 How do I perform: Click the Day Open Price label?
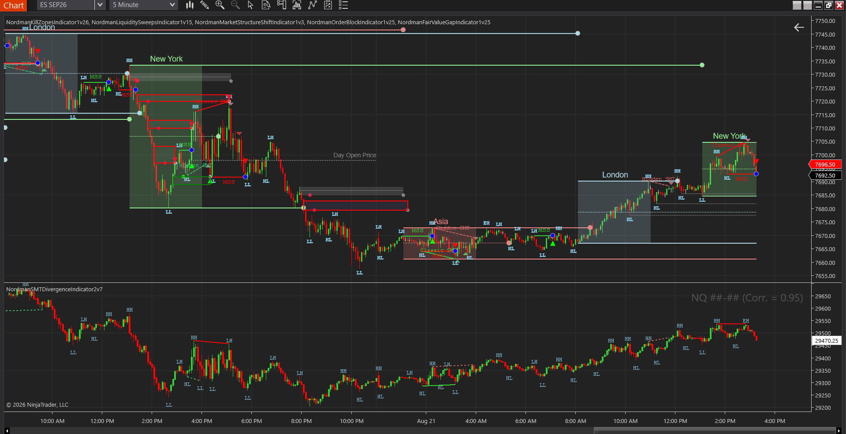355,155
